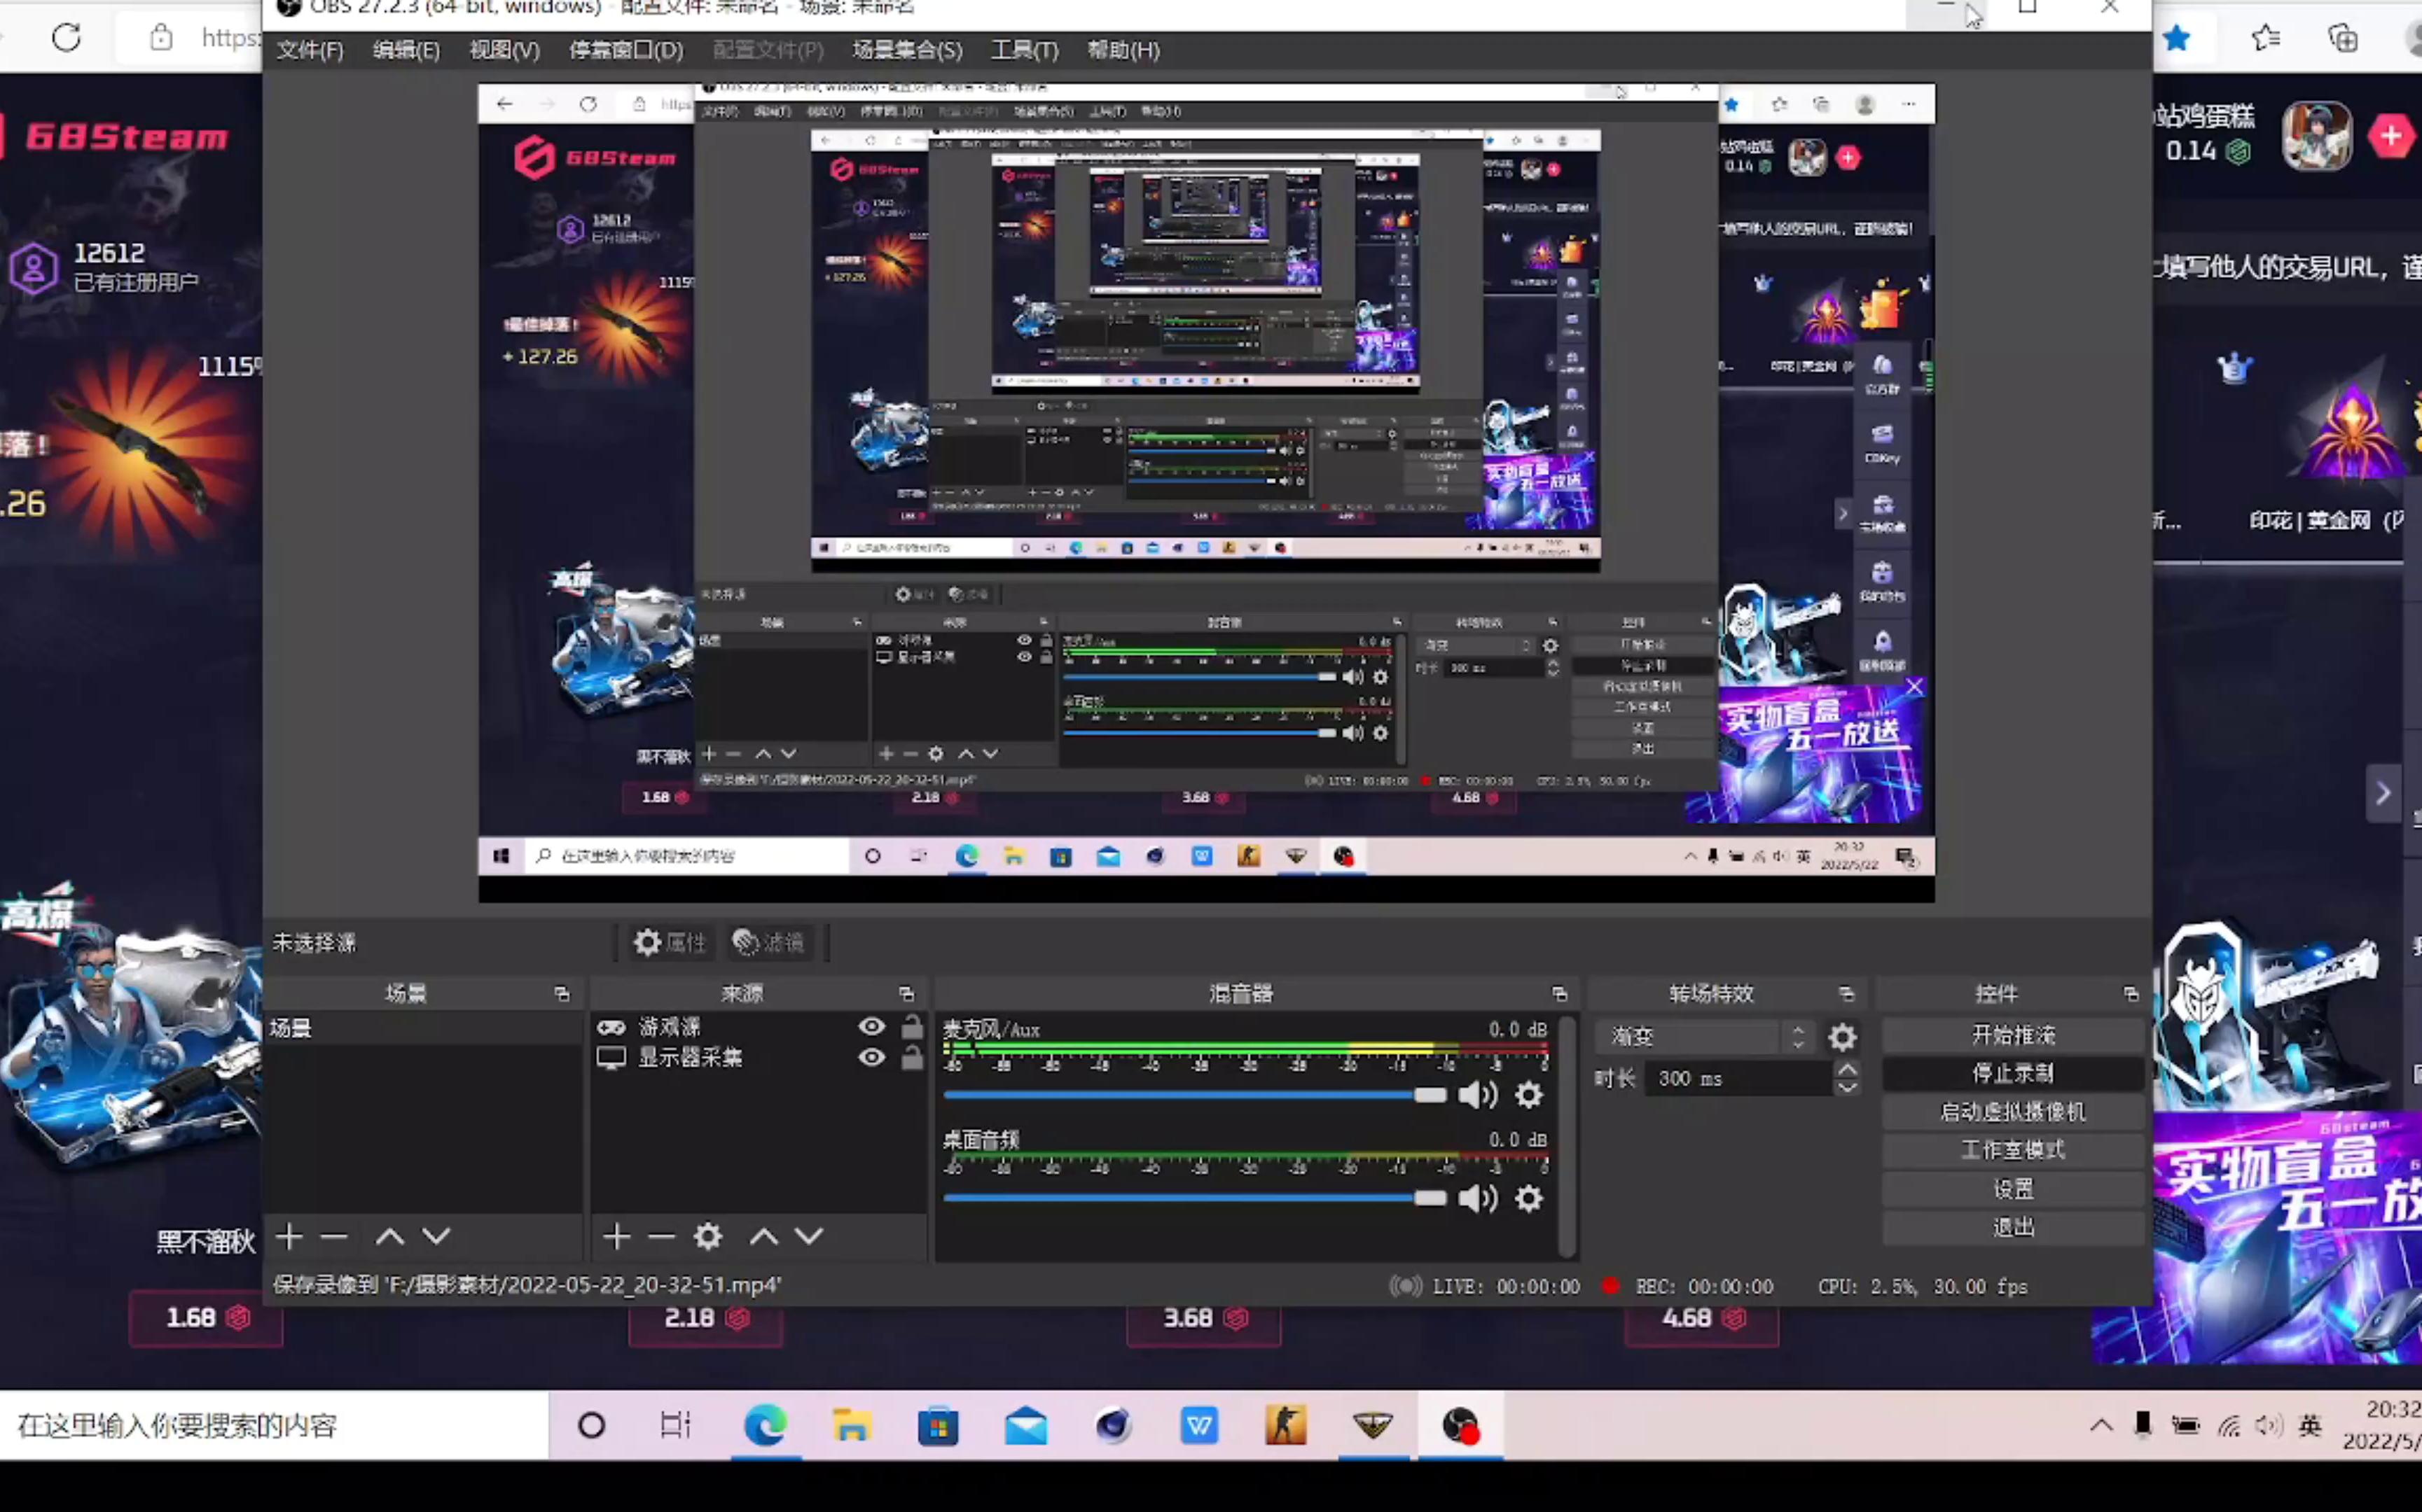Viewport: 2422px width, 1512px height.
Task: Open the 编辑(E) menu
Action: pyautogui.click(x=406, y=50)
